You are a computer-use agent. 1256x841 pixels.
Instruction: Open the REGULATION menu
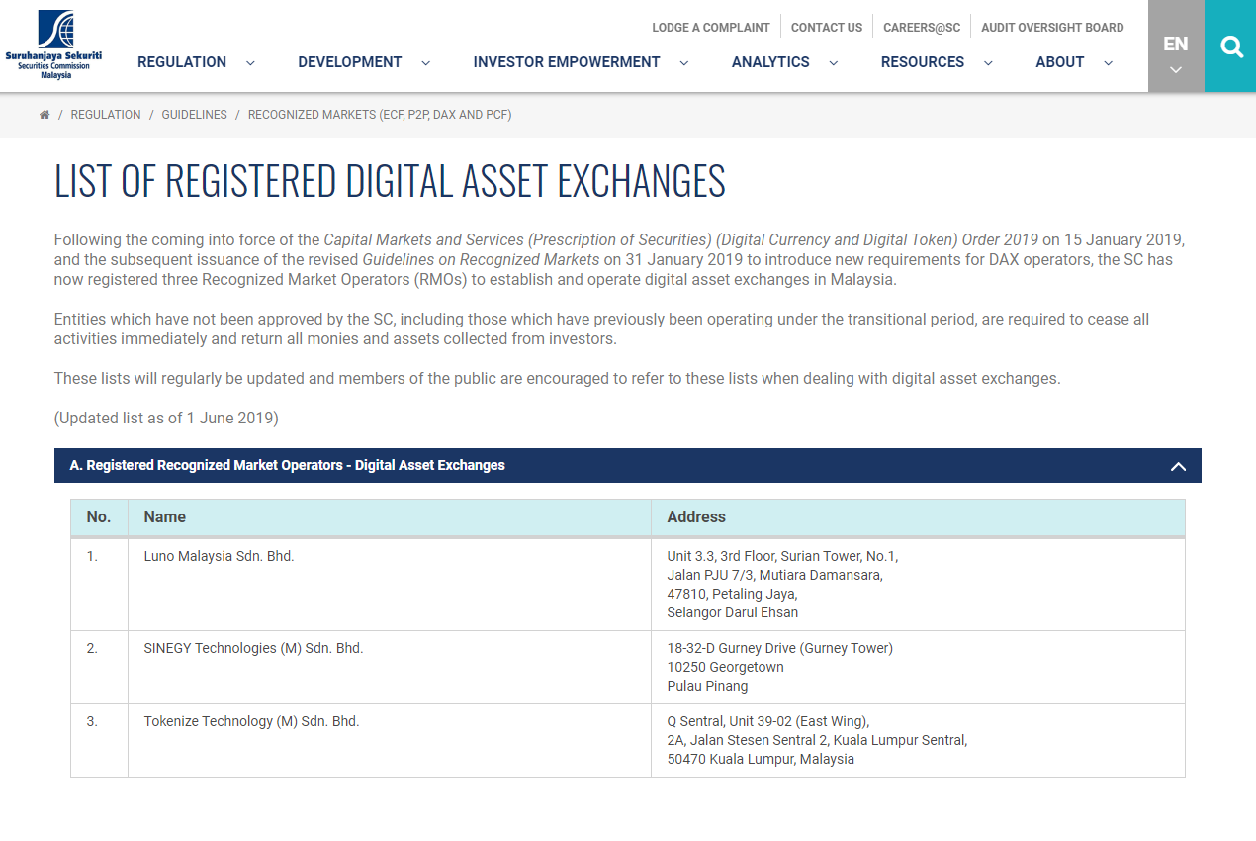[182, 62]
